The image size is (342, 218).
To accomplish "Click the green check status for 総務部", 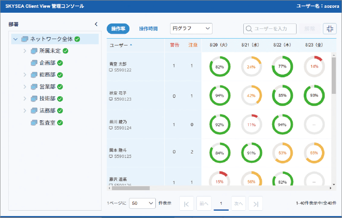I will (x=60, y=75).
